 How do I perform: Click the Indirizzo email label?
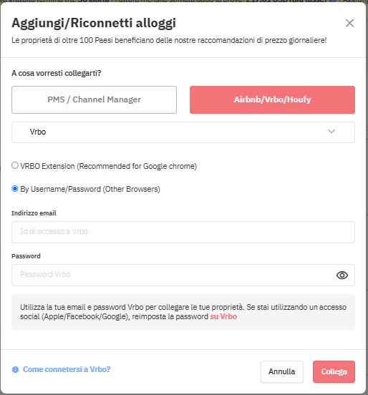[x=34, y=213]
